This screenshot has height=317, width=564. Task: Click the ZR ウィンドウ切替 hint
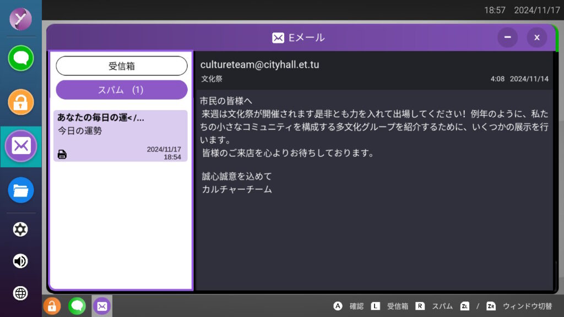(519, 306)
